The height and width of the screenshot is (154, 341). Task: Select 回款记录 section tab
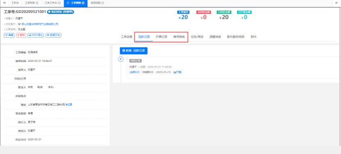[144, 37]
